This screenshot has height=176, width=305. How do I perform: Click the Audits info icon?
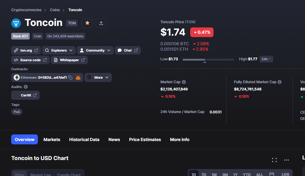click(26, 87)
